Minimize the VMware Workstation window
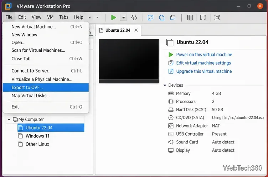The image size is (268, 177). coord(238,6)
